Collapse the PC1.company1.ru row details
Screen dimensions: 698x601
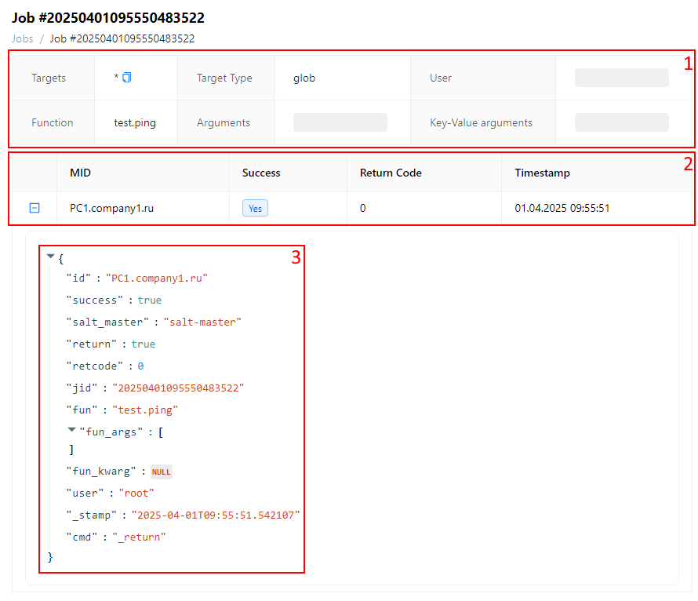[x=35, y=208]
